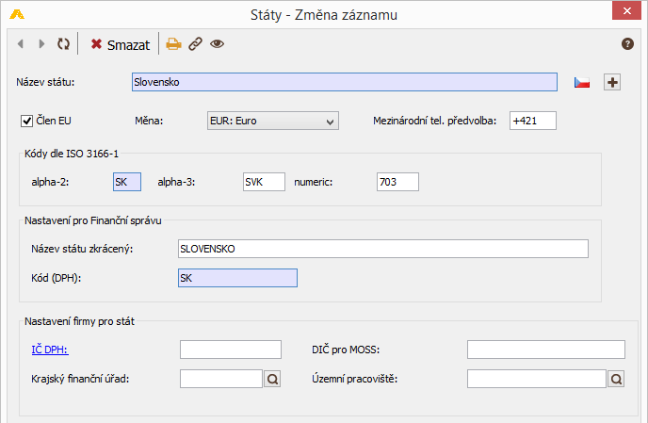Screen dimensions: 648x423
Task: Click the Název státu field
Action: coord(345,82)
